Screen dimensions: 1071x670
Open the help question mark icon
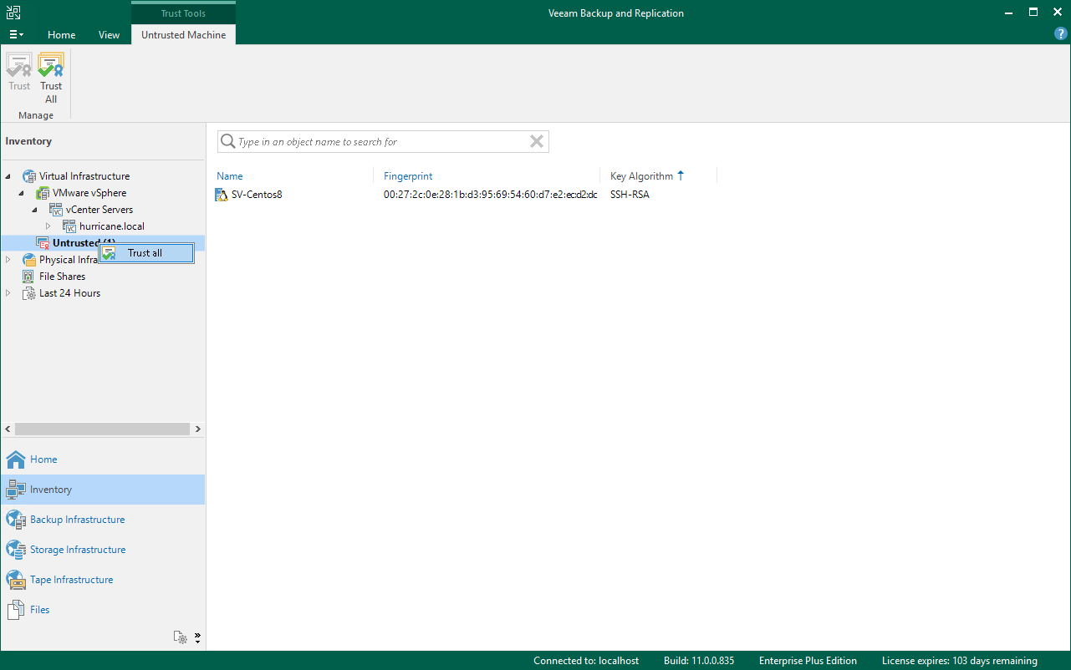coord(1061,34)
